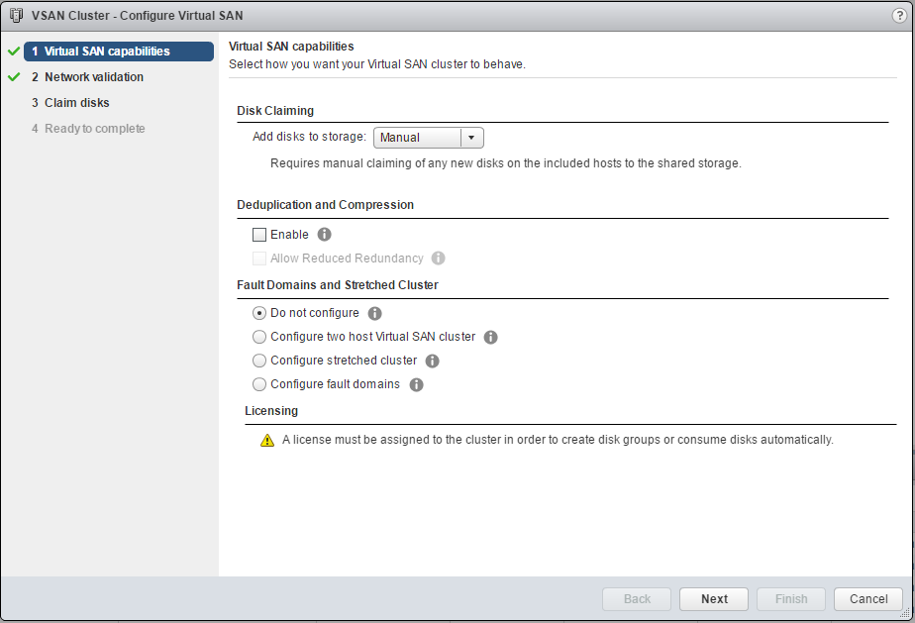915x623 pixels.
Task: Click the Fault Domains and Stretched Cluster heading
Action: pyautogui.click(x=338, y=285)
